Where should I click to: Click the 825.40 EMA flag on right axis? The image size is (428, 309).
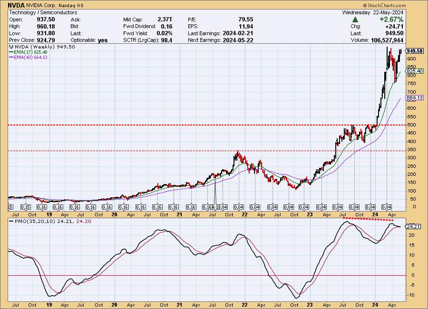pyautogui.click(x=415, y=71)
